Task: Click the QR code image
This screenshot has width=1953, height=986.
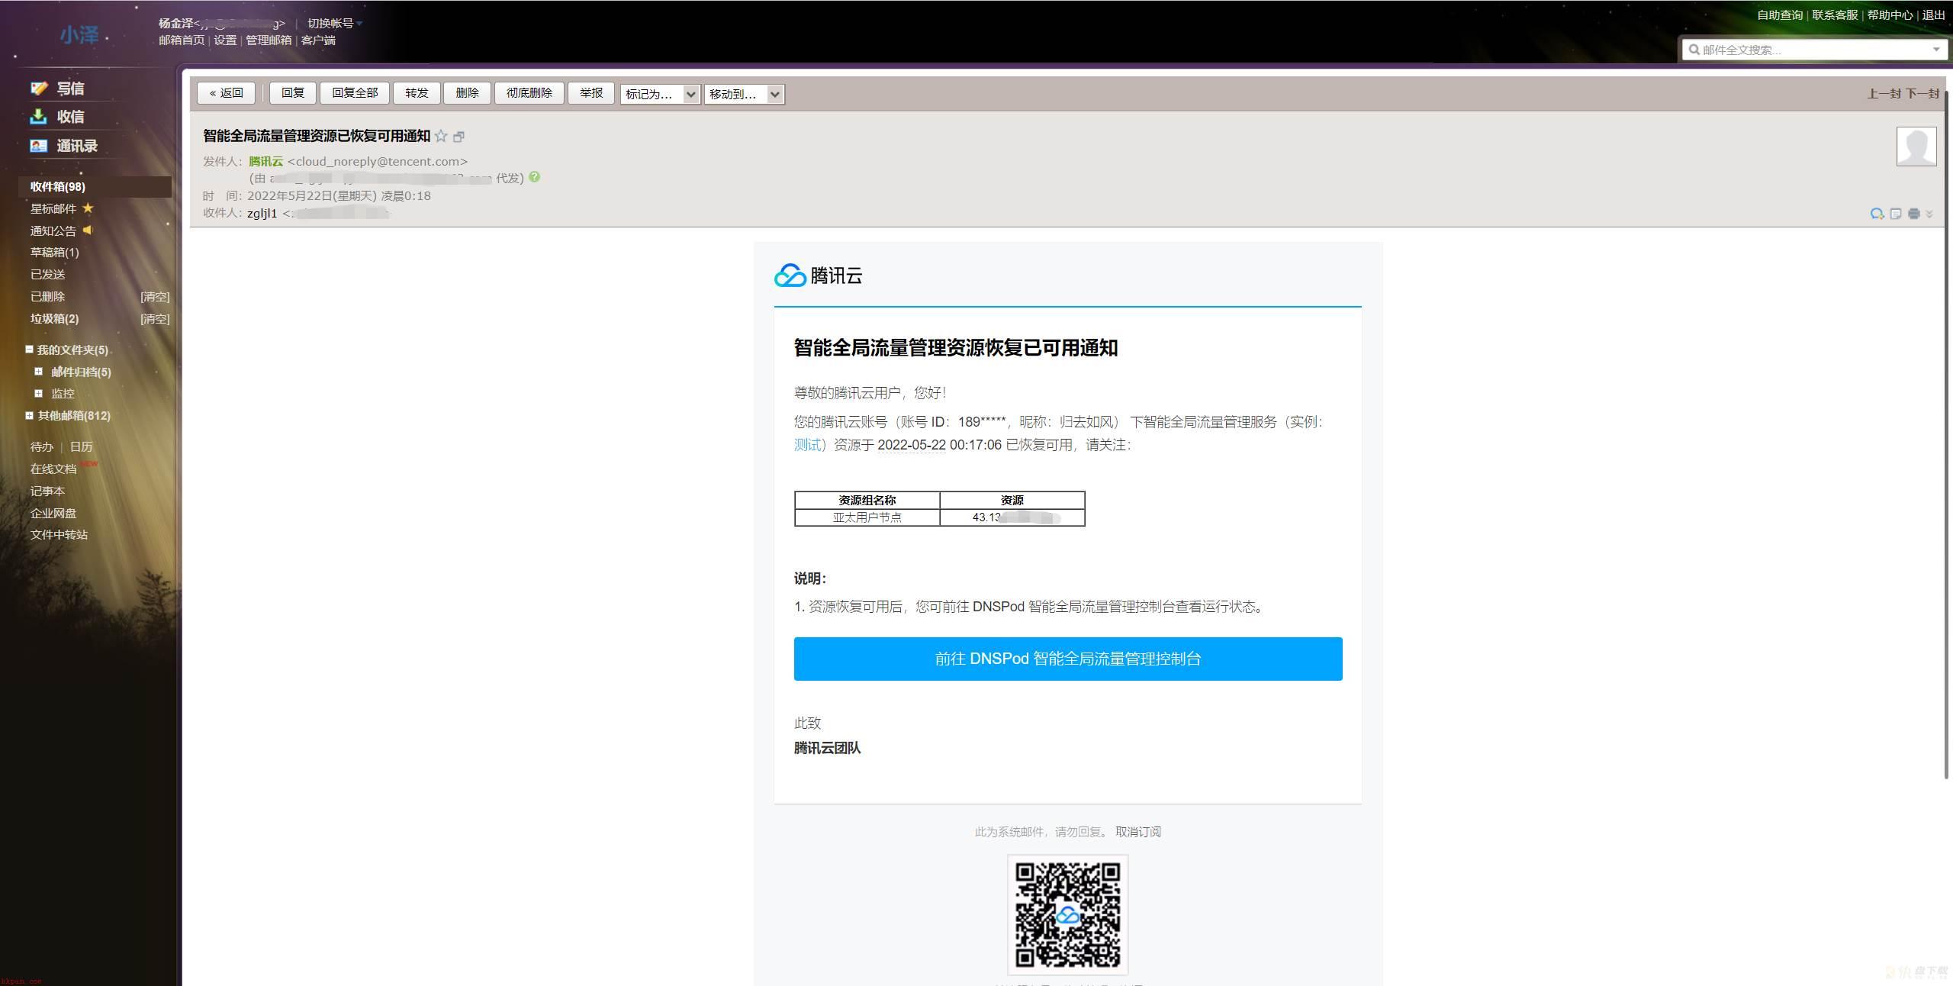Action: 1067,915
